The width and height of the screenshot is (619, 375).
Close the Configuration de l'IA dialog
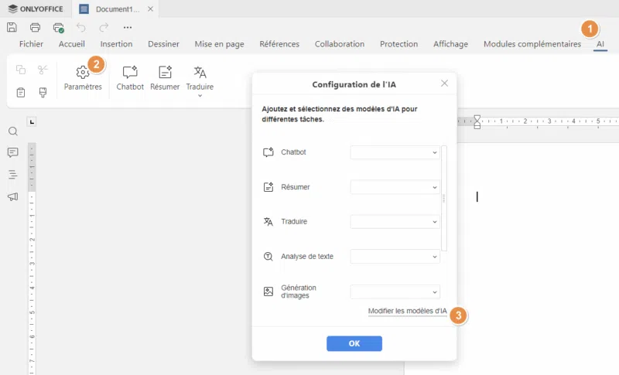444,84
